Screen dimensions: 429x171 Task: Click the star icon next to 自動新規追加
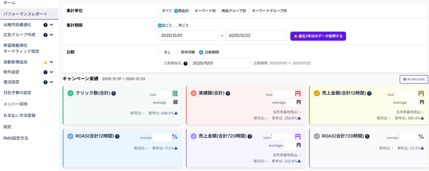pos(45,62)
